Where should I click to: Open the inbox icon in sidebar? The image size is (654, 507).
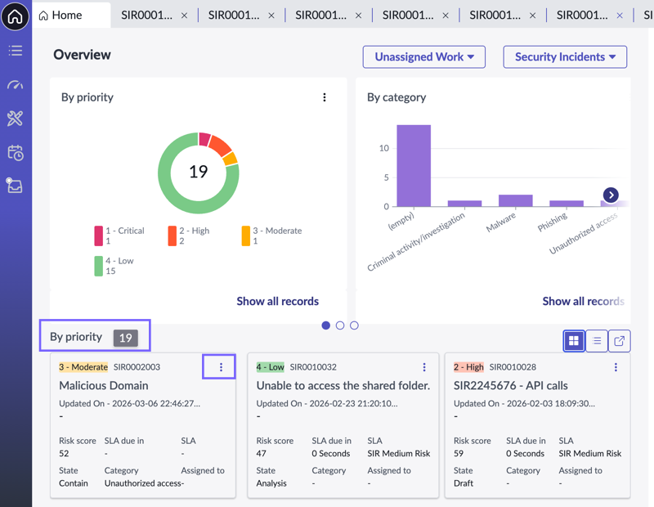coord(14,186)
